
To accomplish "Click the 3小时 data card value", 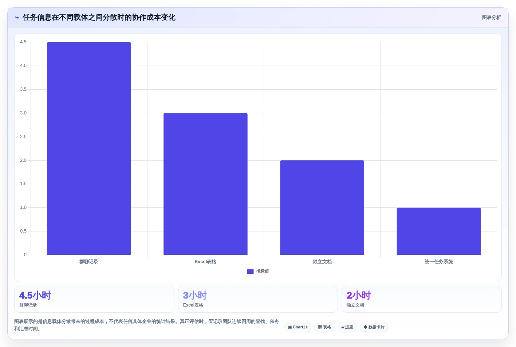I will pos(195,295).
